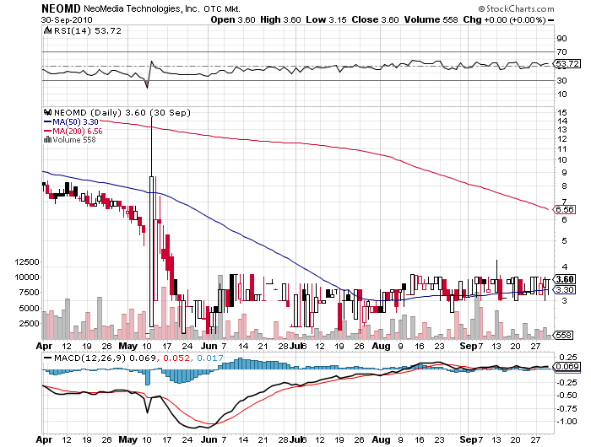Click the Apr label under the price chart
This screenshot has height=447, width=591.
pyautogui.click(x=44, y=346)
